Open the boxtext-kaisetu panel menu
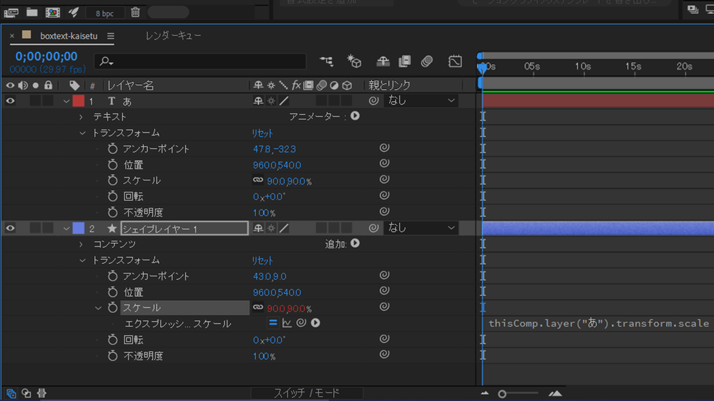 point(111,36)
